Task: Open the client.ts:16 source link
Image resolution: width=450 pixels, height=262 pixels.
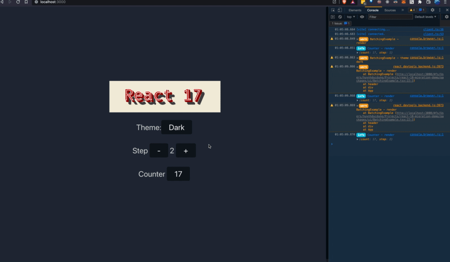Action: pyautogui.click(x=433, y=29)
